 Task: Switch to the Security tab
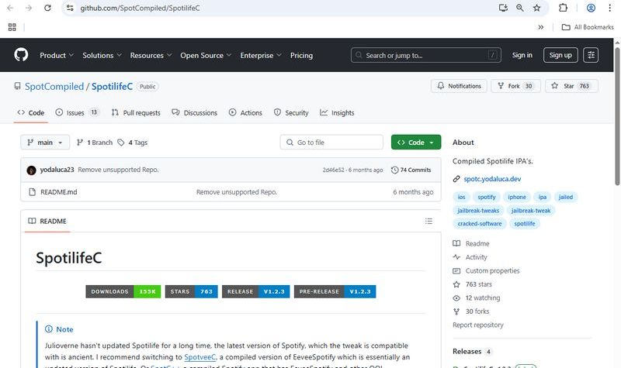[291, 112]
